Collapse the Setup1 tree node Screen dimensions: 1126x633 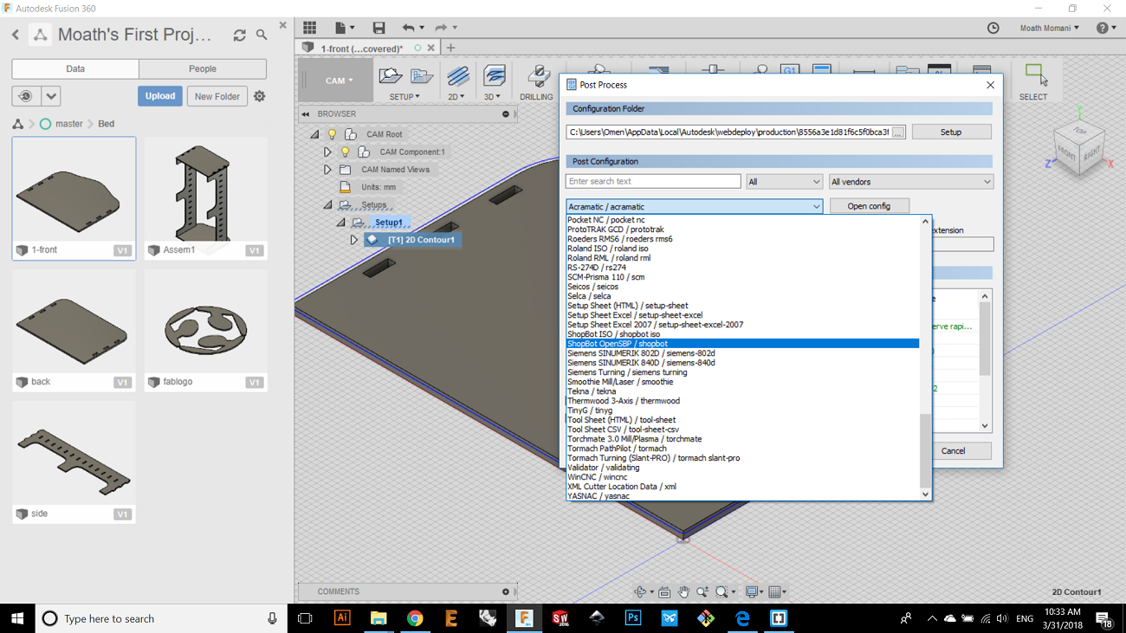click(340, 223)
